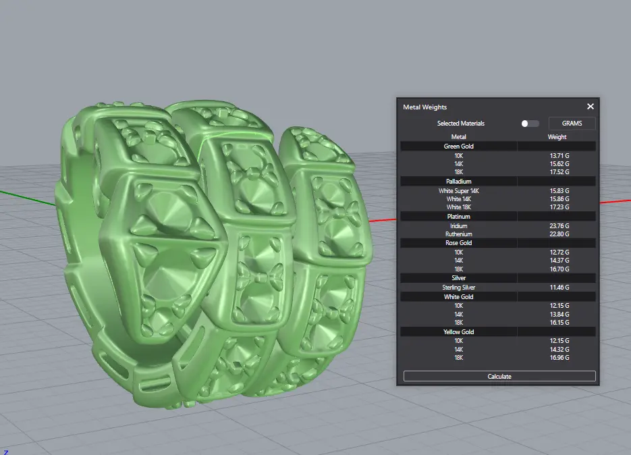Toggle the Selected Materials switch

[x=530, y=124]
